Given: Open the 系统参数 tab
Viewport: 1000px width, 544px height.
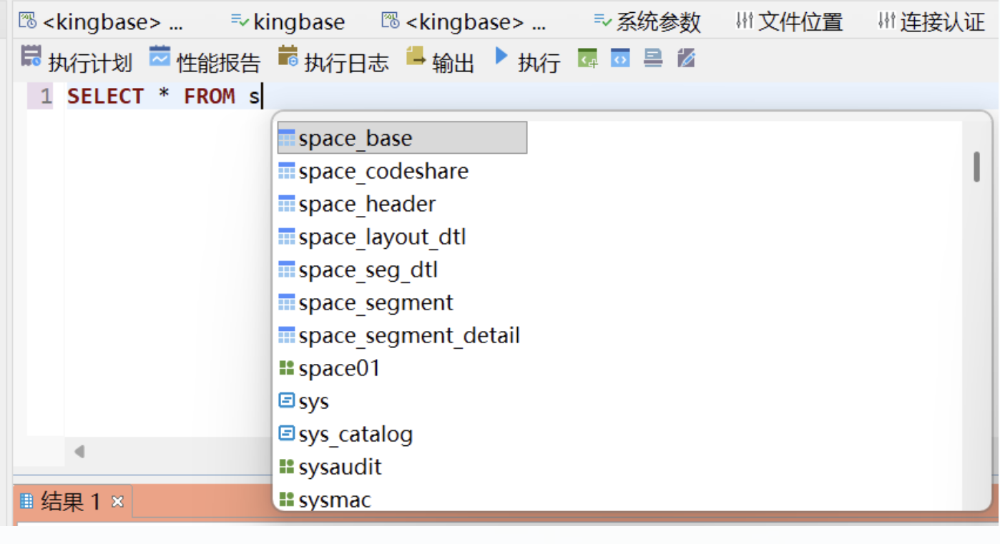Looking at the screenshot, I should point(647,22).
